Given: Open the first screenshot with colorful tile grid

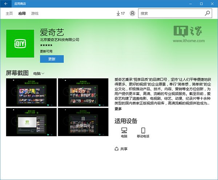Looking at the screenshot, I should [x=31, y=93].
